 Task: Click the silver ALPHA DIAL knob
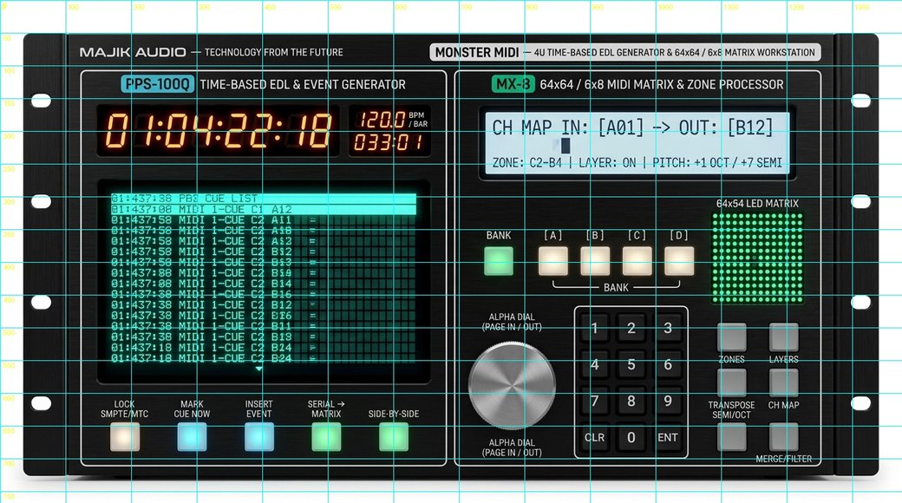(512, 386)
